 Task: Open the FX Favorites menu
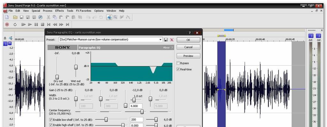84,11
